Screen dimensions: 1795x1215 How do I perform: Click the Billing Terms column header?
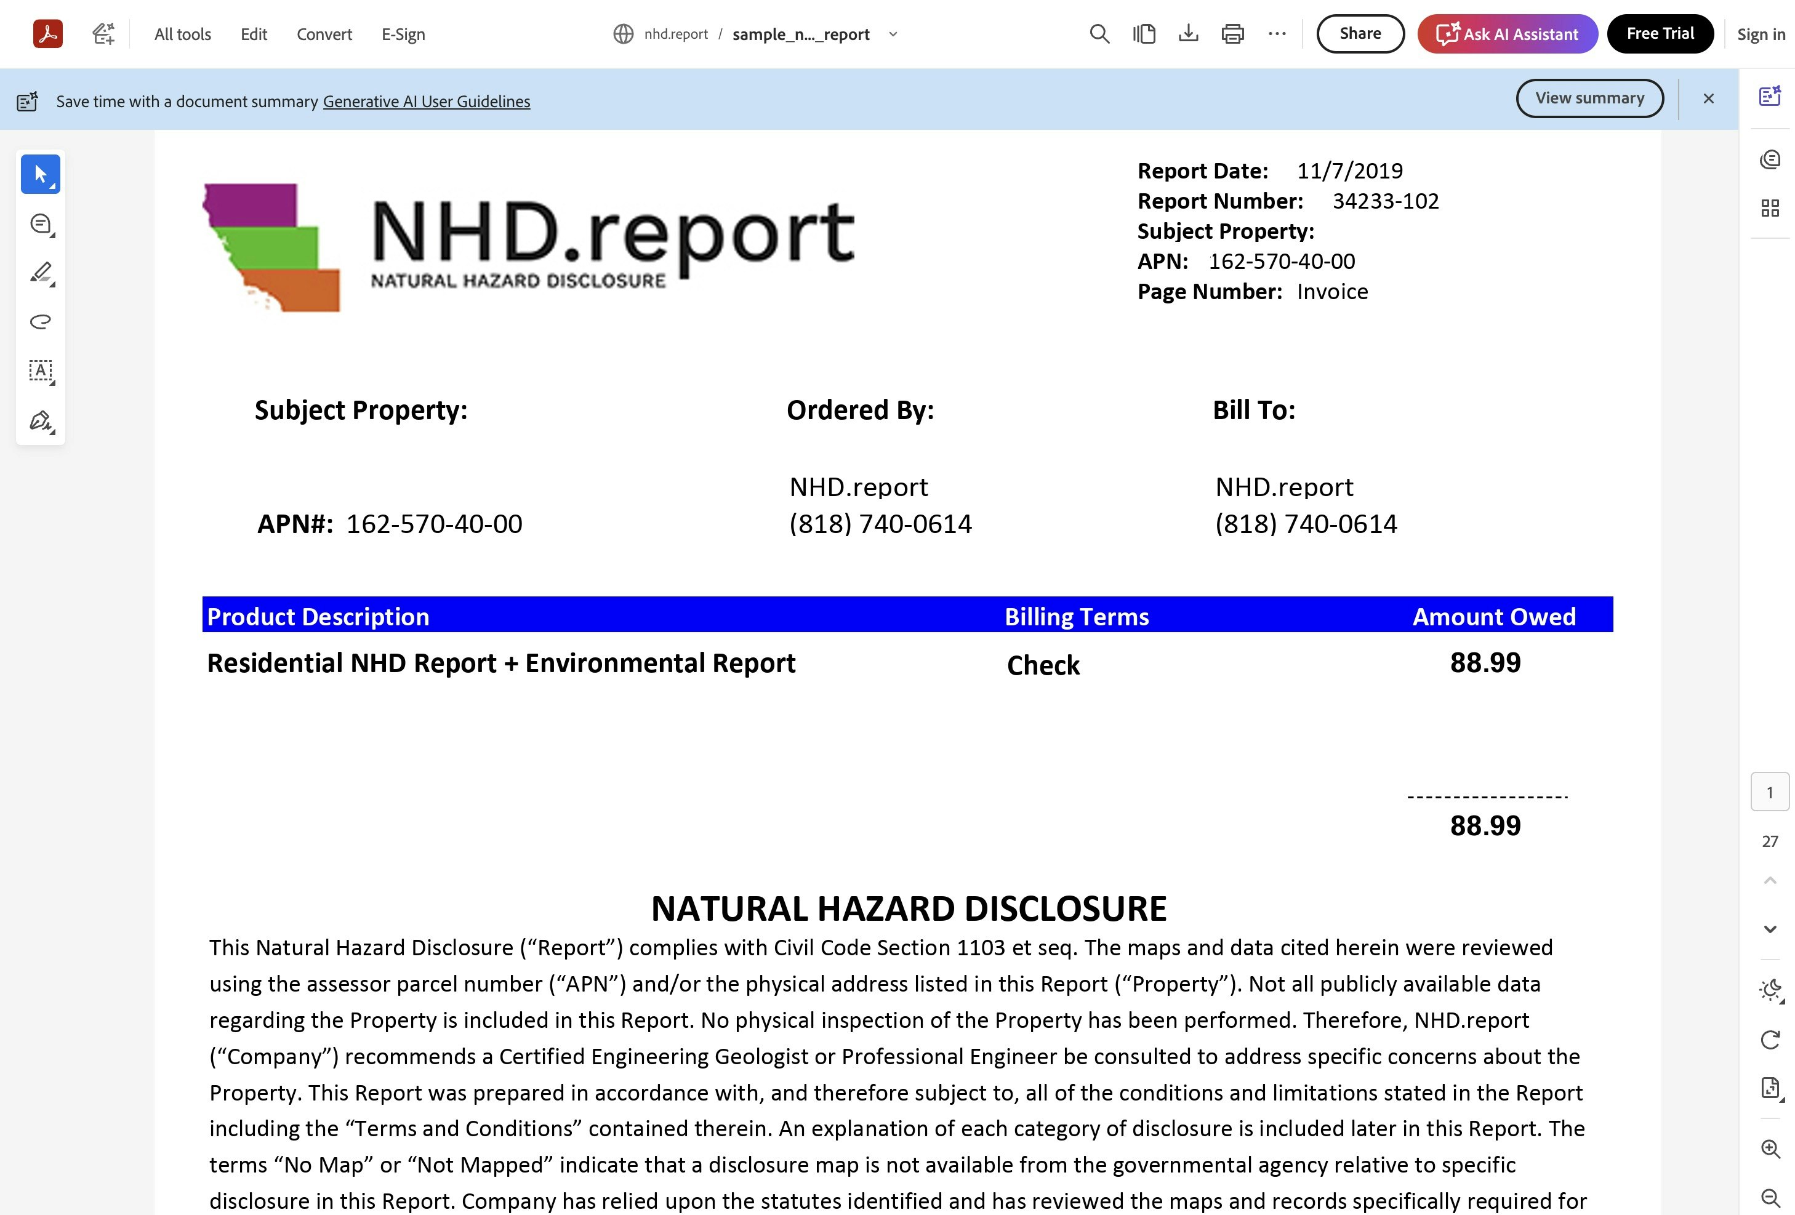click(x=1077, y=616)
